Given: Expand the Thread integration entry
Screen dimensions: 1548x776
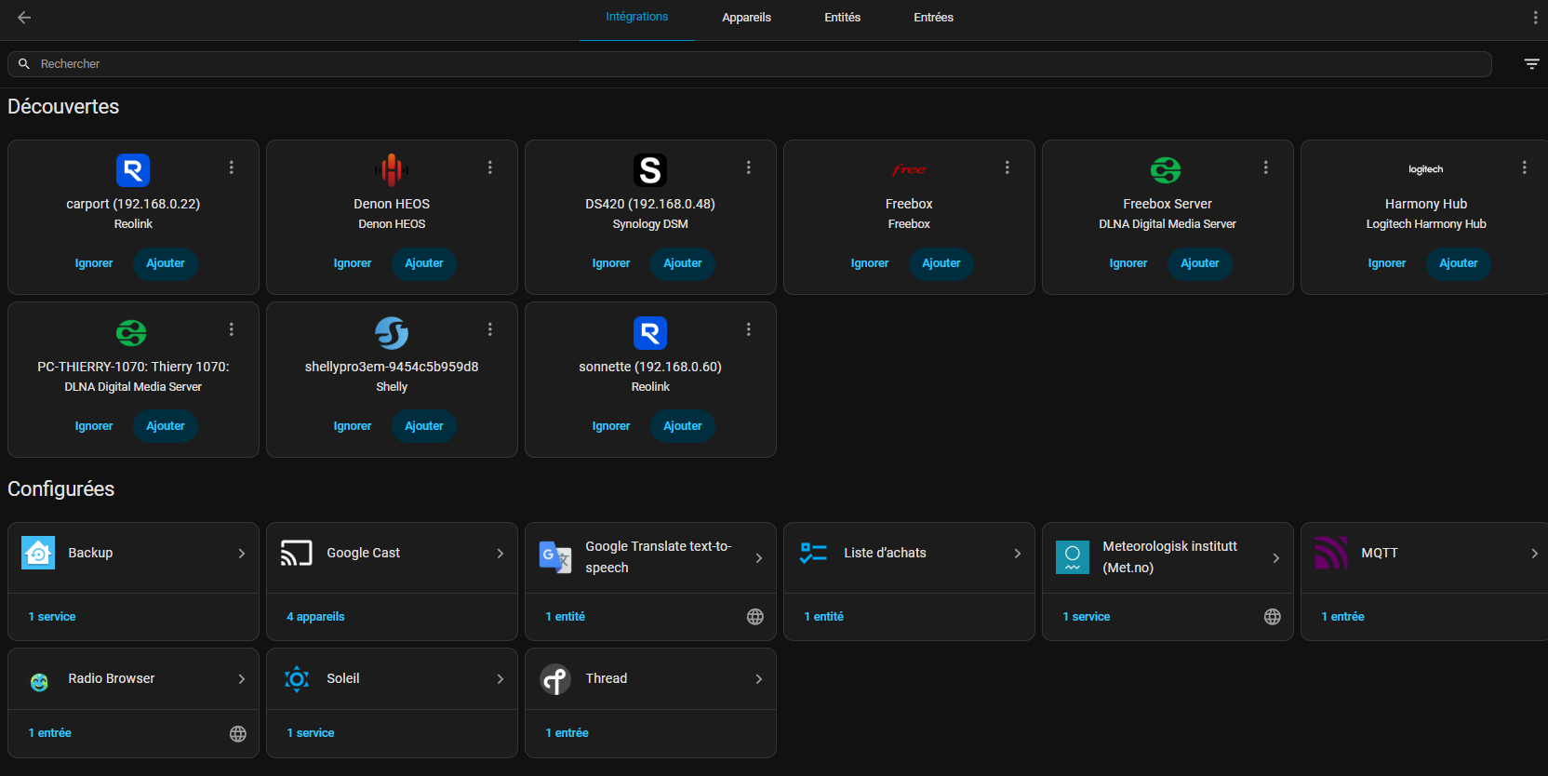Looking at the screenshot, I should (x=759, y=679).
